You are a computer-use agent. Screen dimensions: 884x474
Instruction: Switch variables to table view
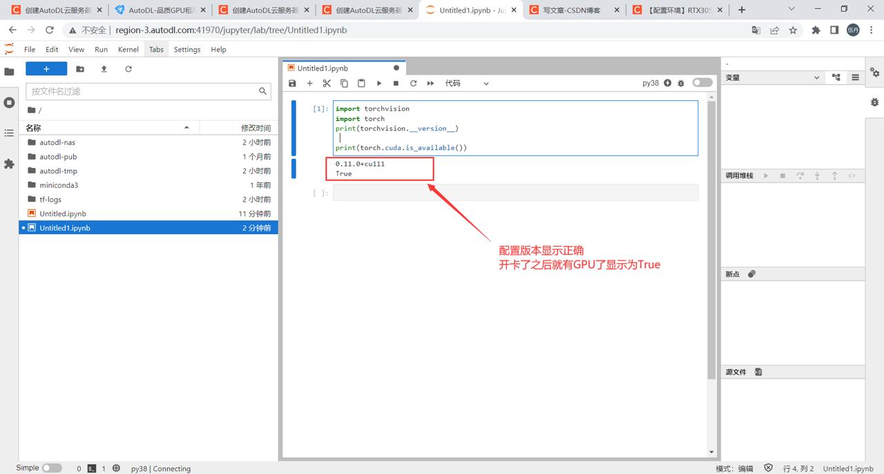(855, 77)
